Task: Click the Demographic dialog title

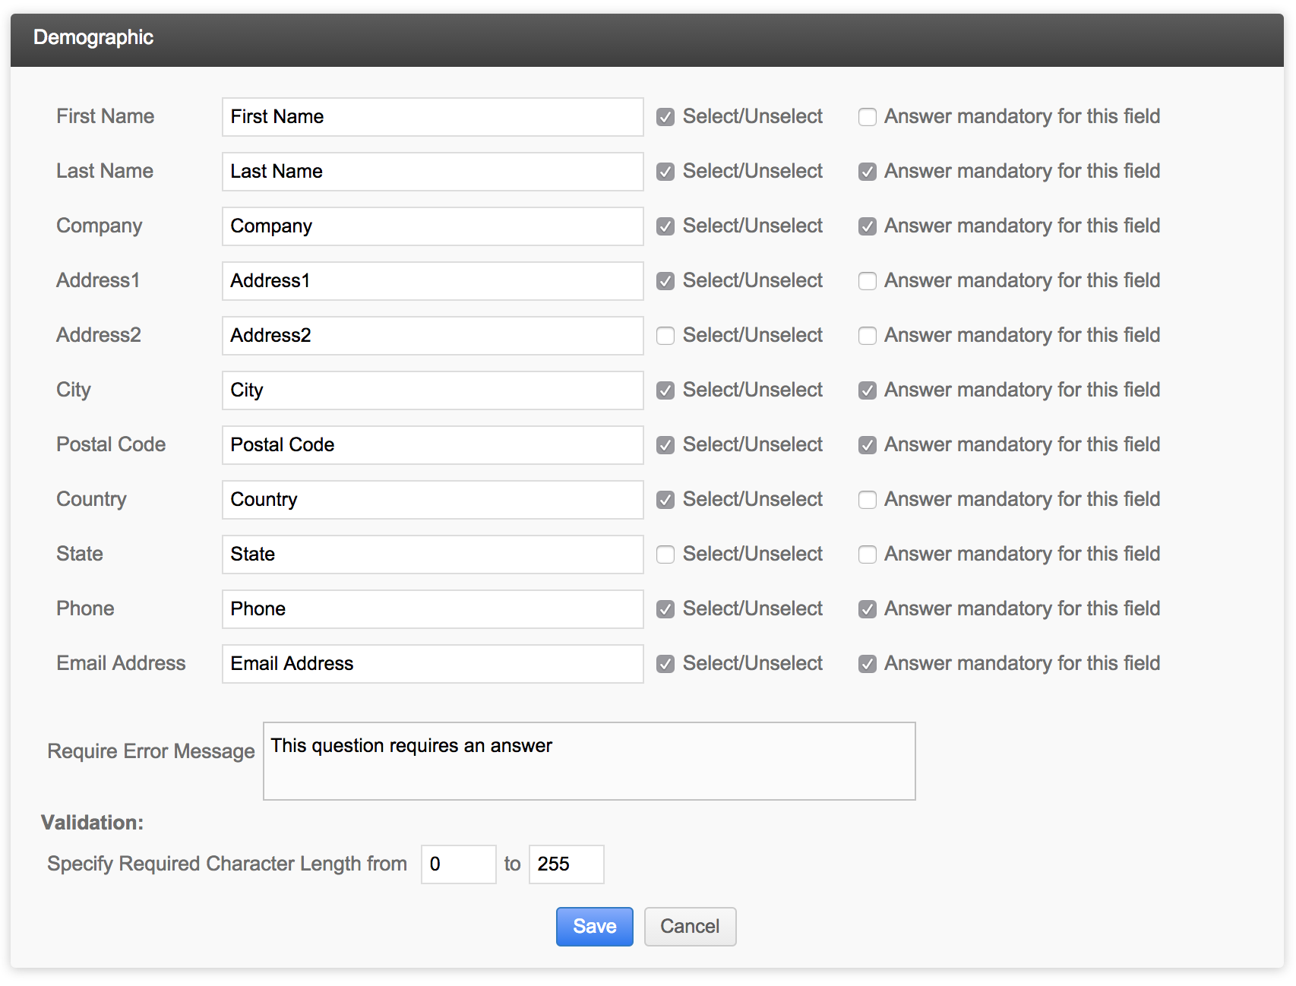Action: coord(93,37)
